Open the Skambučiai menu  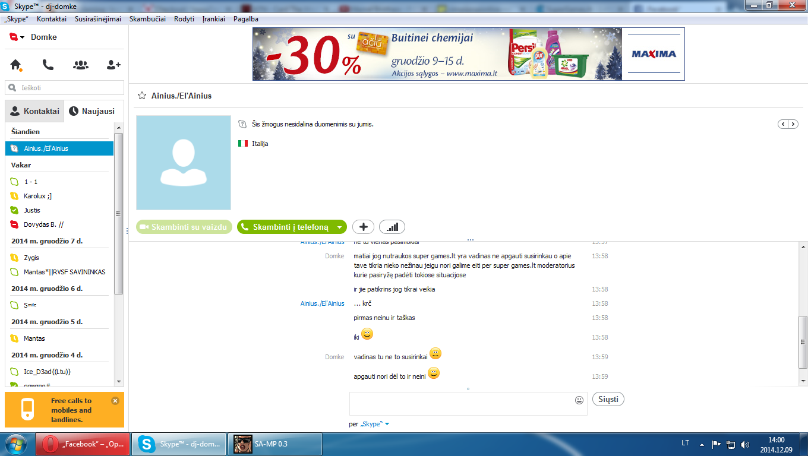(147, 19)
